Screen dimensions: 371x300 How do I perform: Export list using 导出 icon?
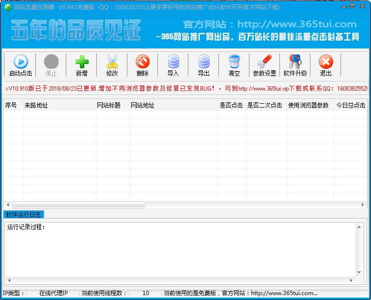(x=204, y=62)
